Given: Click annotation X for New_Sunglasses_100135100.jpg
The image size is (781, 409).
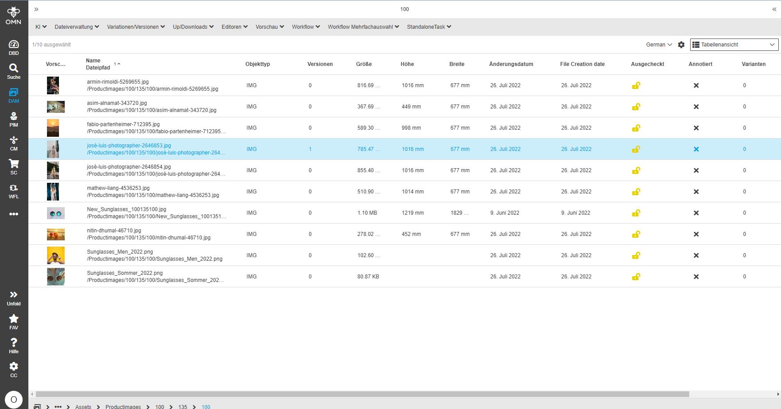Looking at the screenshot, I should click(696, 213).
